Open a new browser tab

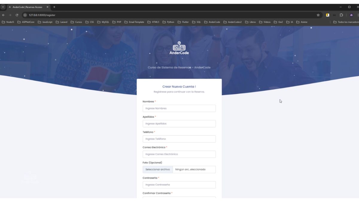point(54,7)
